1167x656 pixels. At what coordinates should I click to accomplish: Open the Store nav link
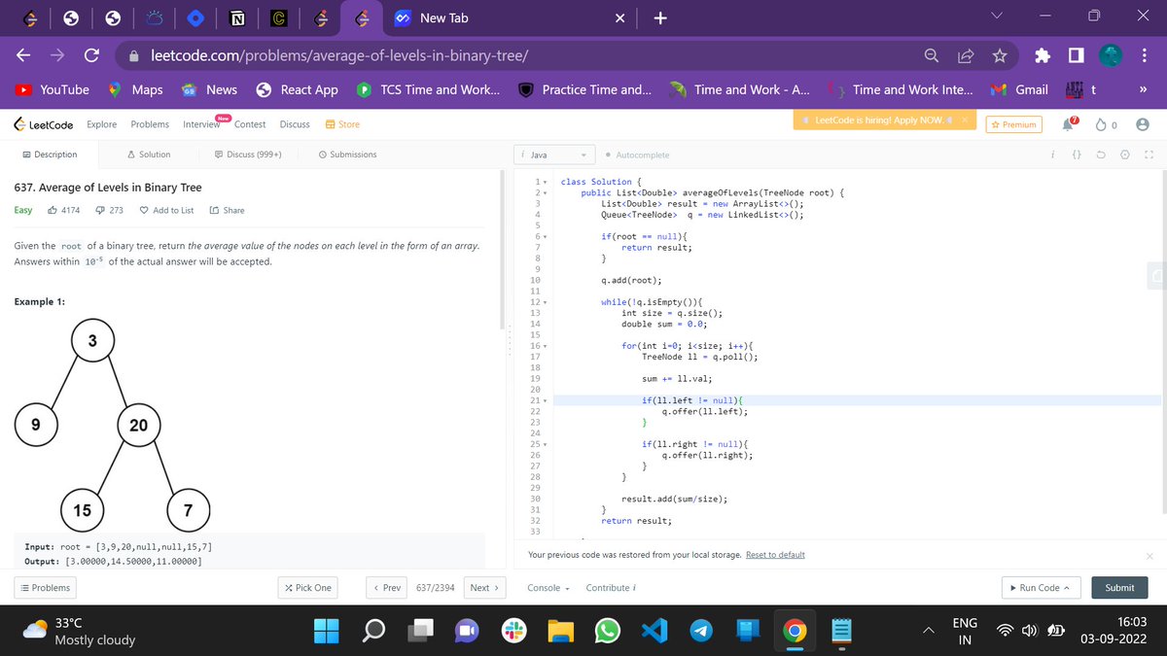coord(342,124)
